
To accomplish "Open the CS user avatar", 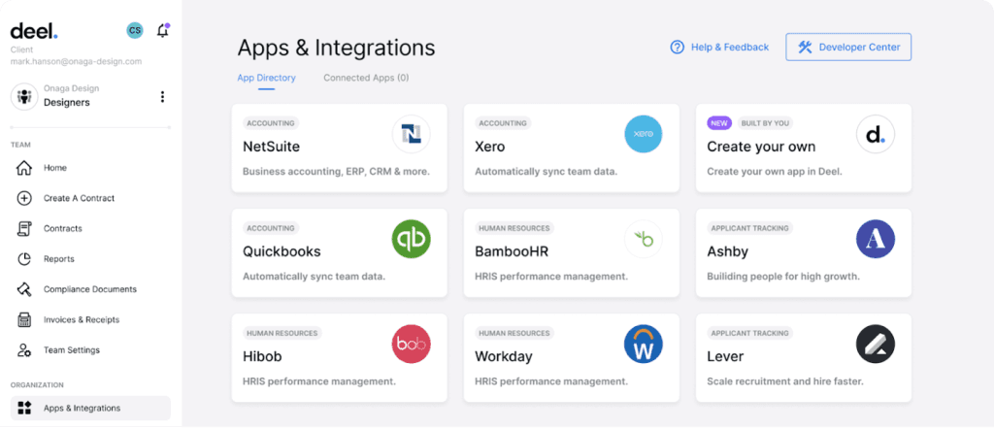I will (135, 30).
